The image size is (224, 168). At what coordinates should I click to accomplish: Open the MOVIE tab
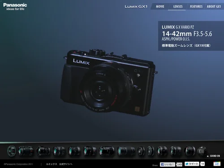pos(160,6)
